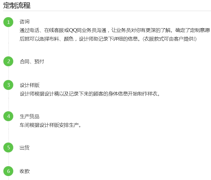The height and width of the screenshot is (180, 211).
Task: Click the green step 2 circle icon
Action: [x=8, y=61]
